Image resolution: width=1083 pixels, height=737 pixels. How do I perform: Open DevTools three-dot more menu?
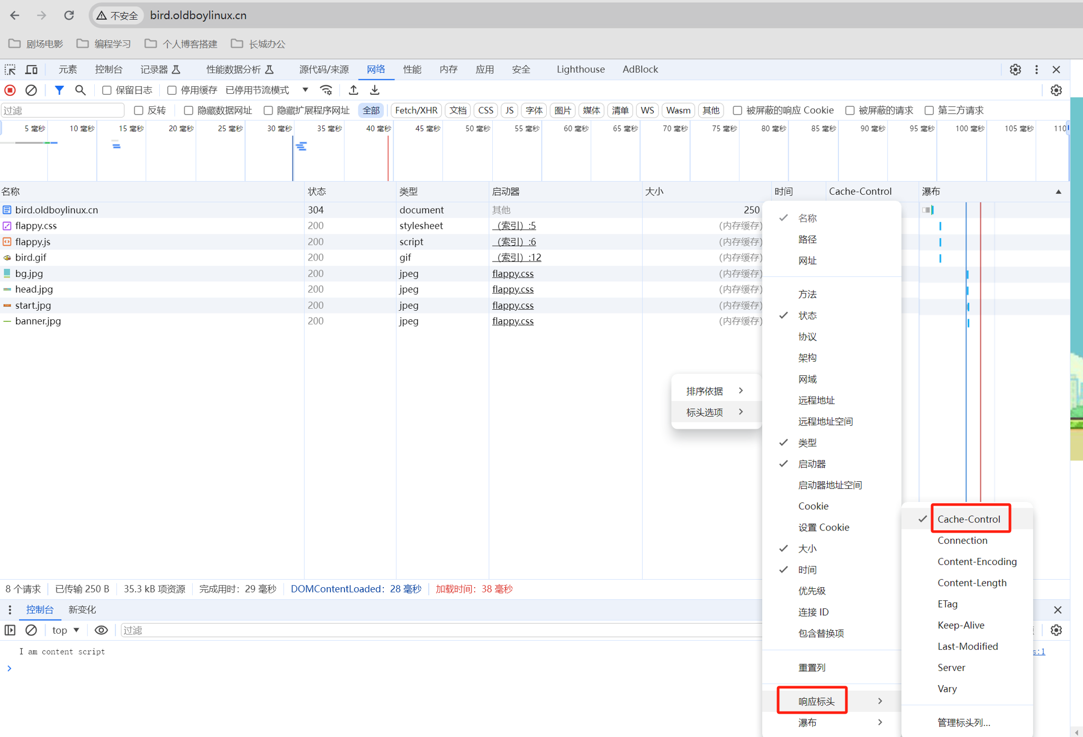point(1036,69)
